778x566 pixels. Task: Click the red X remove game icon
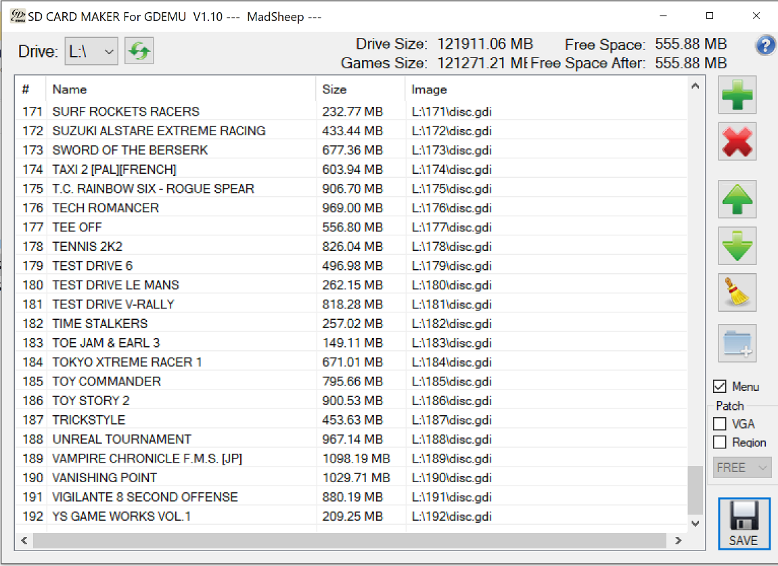click(x=737, y=141)
